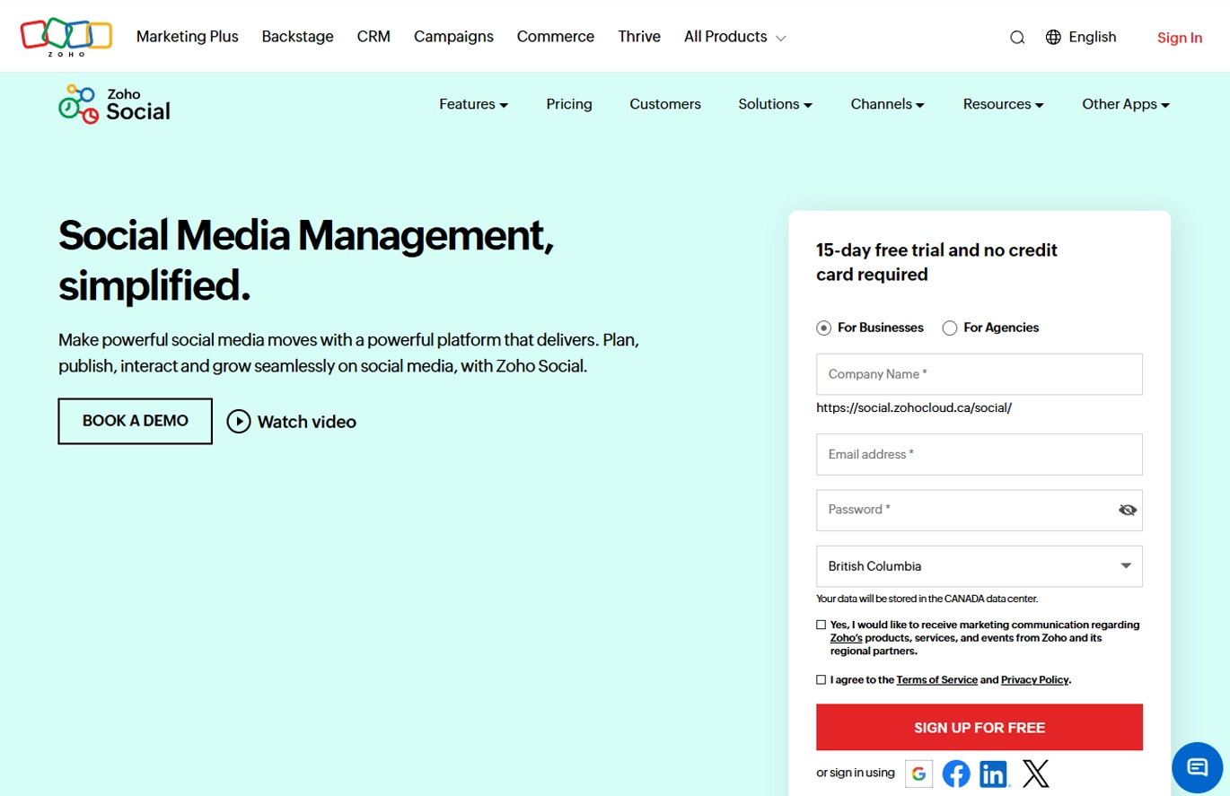The image size is (1230, 796).
Task: Open Commerce in top navigation
Action: pos(556,37)
